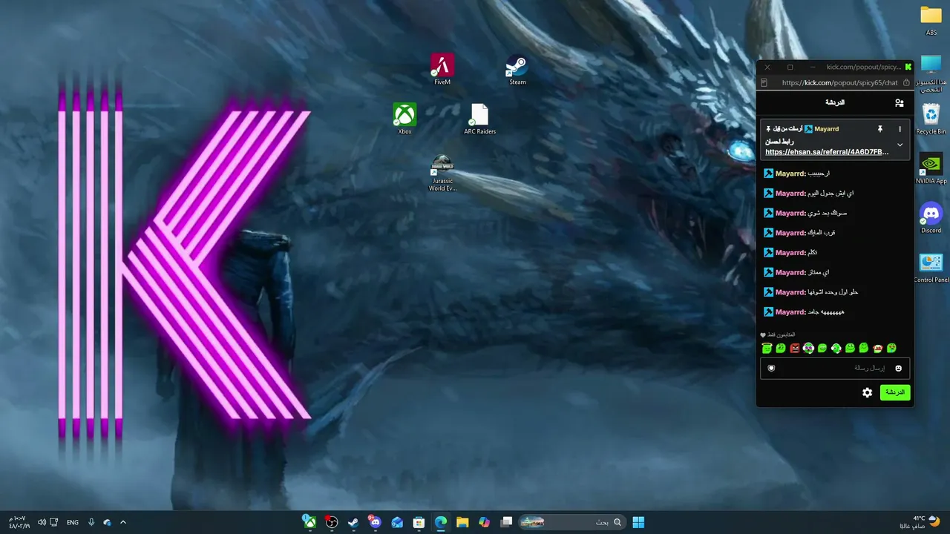This screenshot has width=950, height=534.
Task: Open chat settings gear icon
Action: pos(867,392)
